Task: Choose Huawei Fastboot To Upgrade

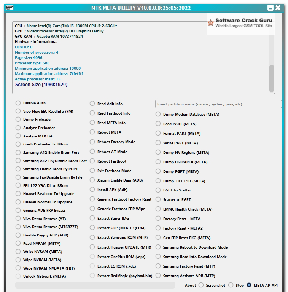Action: tap(18, 194)
